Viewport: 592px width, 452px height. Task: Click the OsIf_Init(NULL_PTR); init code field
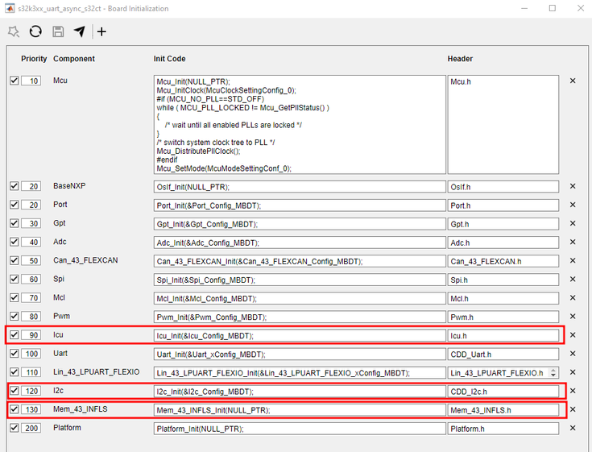pos(300,187)
